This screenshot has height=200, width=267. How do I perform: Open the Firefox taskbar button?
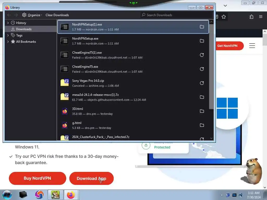[x=71, y=195]
